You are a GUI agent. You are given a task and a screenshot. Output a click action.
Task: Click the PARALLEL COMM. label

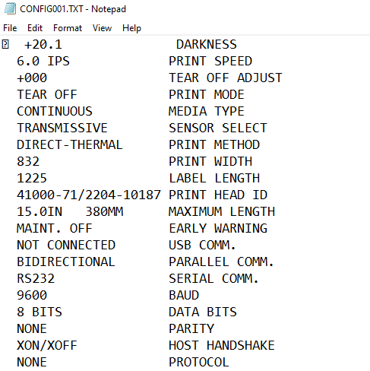tap(221, 262)
